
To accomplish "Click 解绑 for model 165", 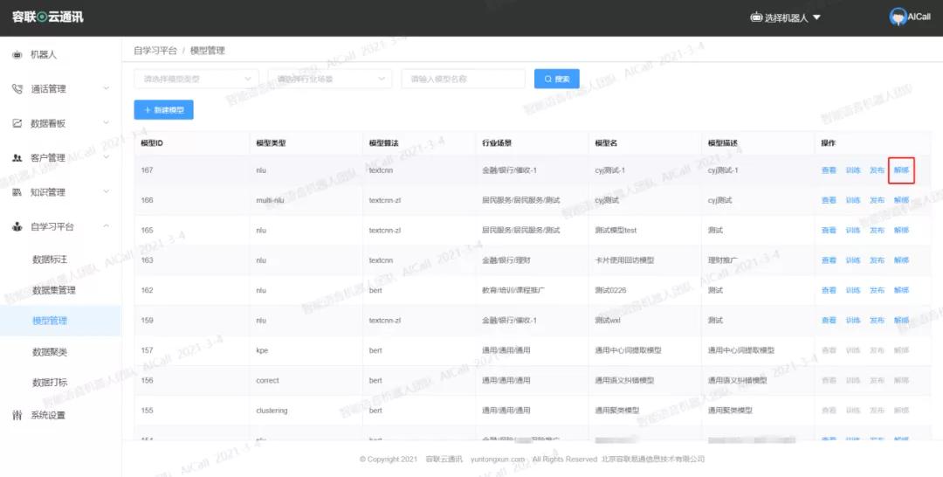I will 901,231.
